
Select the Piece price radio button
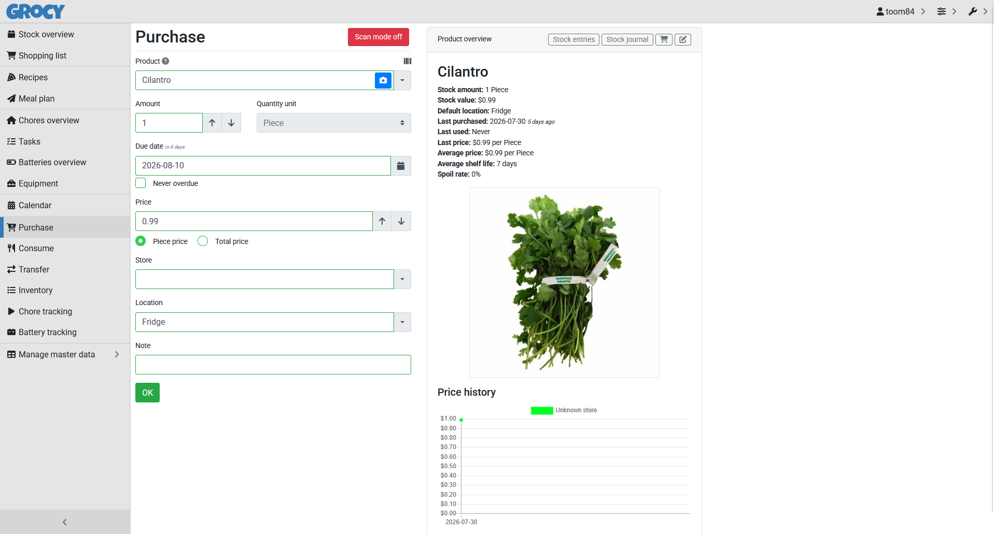(141, 241)
